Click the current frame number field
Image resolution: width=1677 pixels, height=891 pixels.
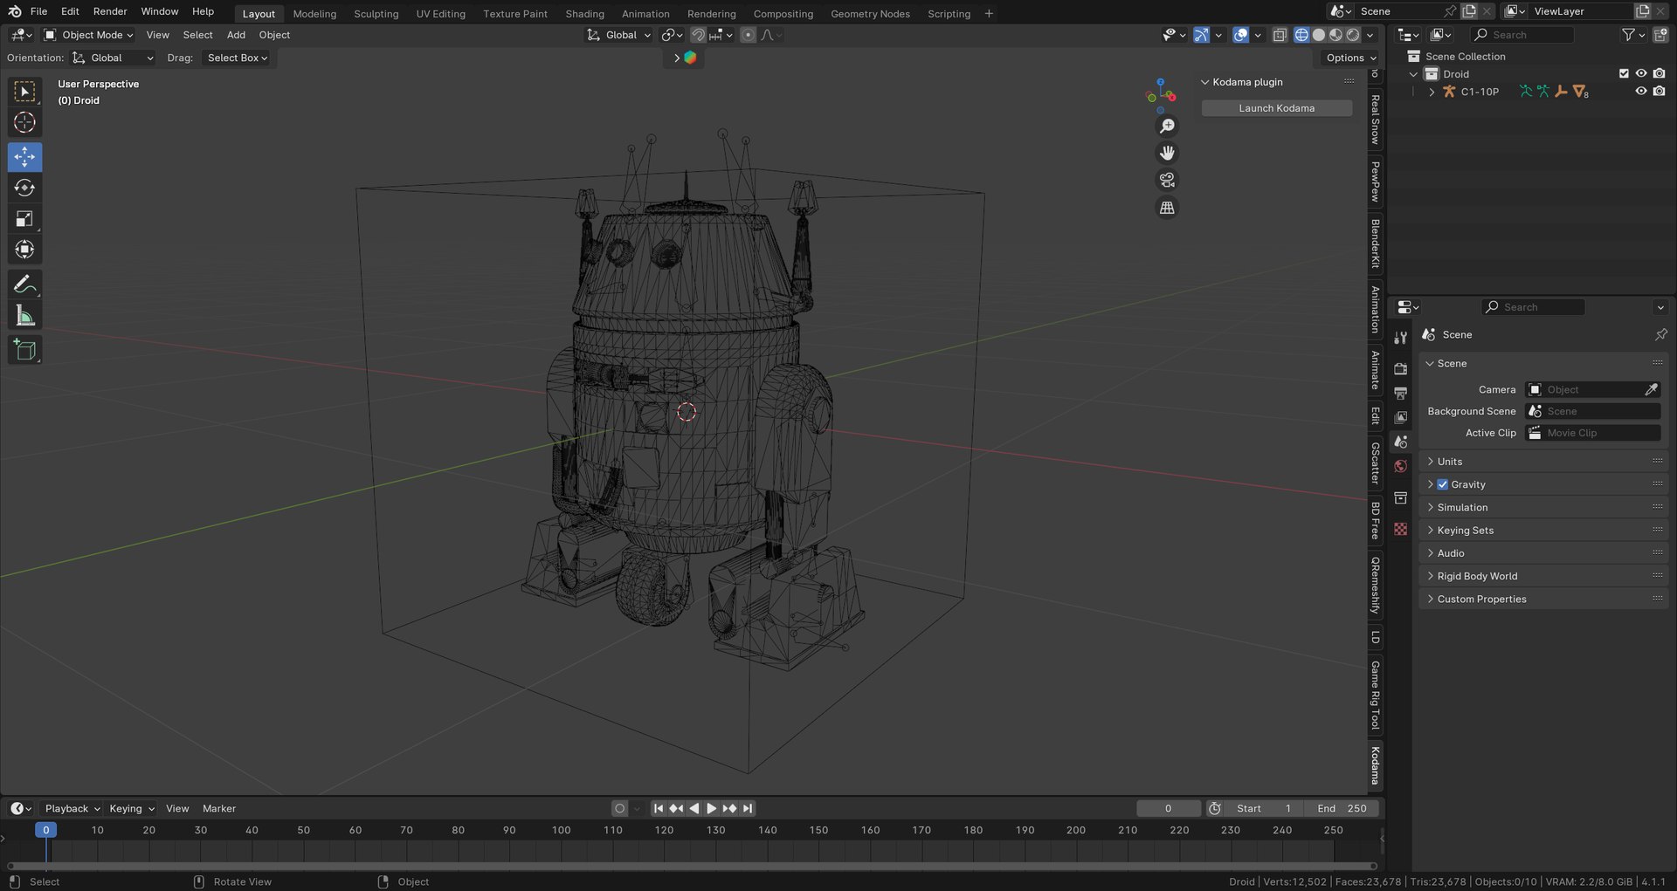[1168, 809]
